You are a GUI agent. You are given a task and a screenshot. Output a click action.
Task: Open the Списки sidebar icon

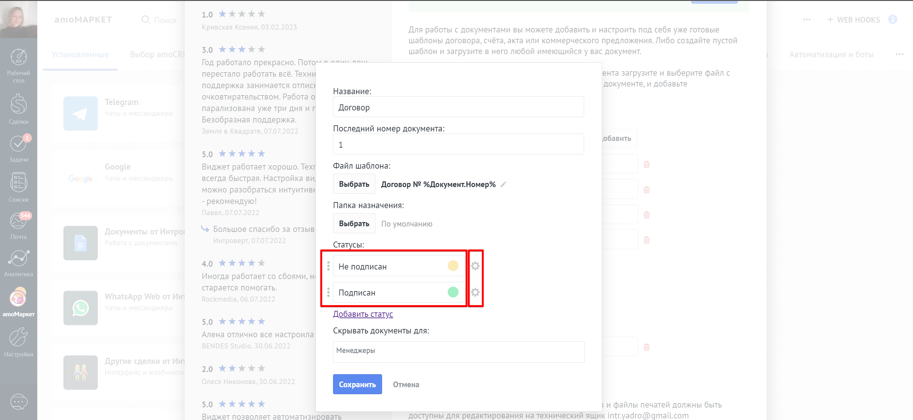tap(18, 182)
